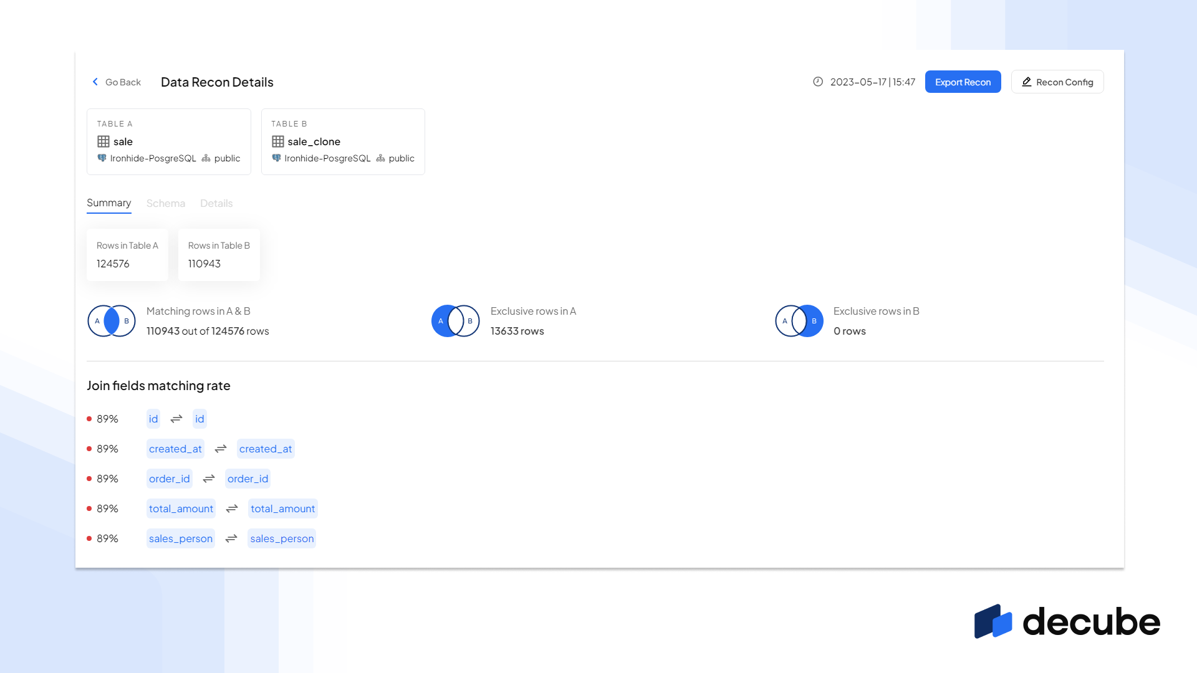Click the right sales_person field tag

pos(282,538)
